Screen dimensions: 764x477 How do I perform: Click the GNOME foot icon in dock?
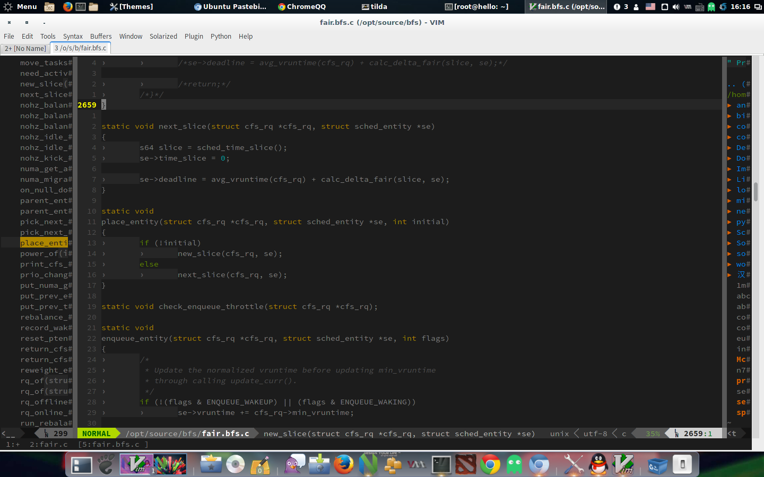106,465
